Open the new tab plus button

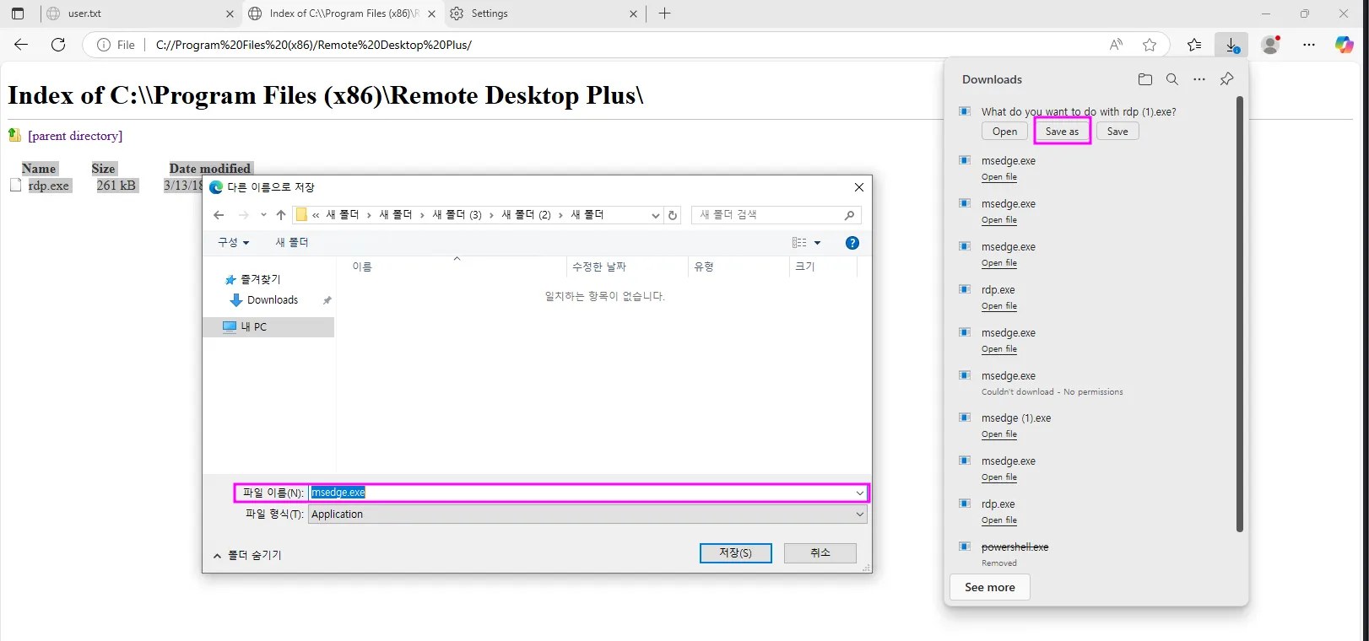(664, 13)
